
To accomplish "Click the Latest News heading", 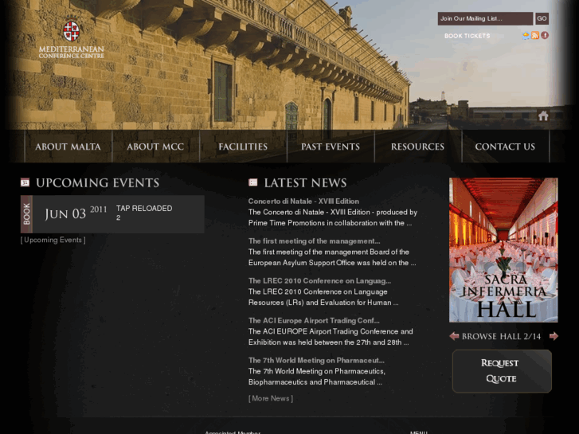I will pos(305,183).
